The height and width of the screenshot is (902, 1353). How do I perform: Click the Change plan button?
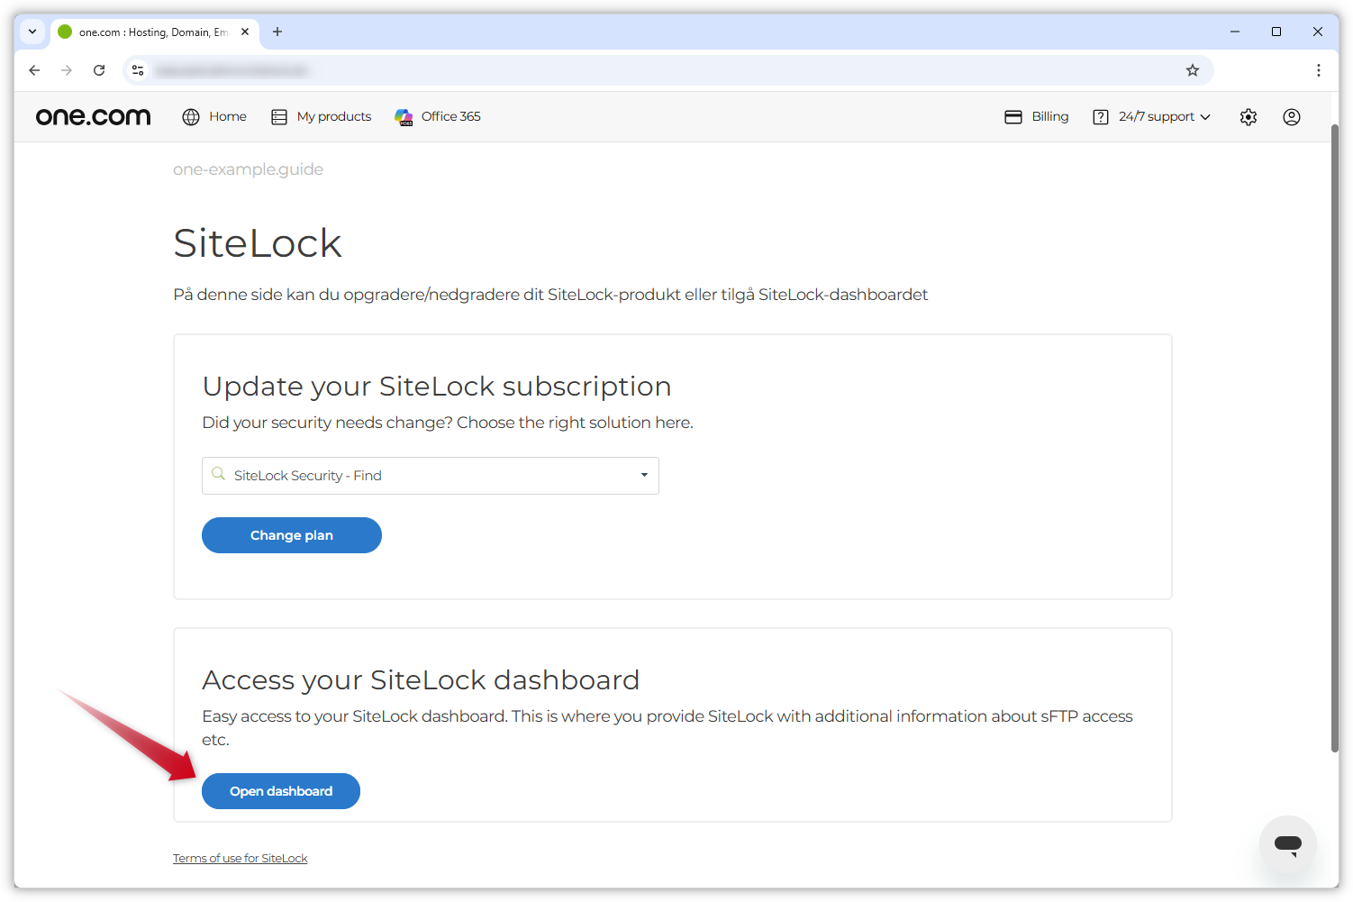(x=291, y=534)
